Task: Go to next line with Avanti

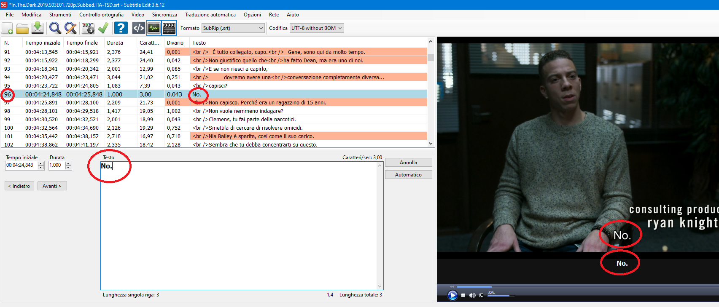Action: 52,186
